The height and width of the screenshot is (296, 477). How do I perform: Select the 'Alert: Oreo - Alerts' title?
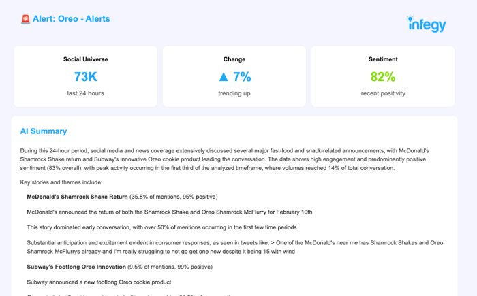pyautogui.click(x=71, y=19)
